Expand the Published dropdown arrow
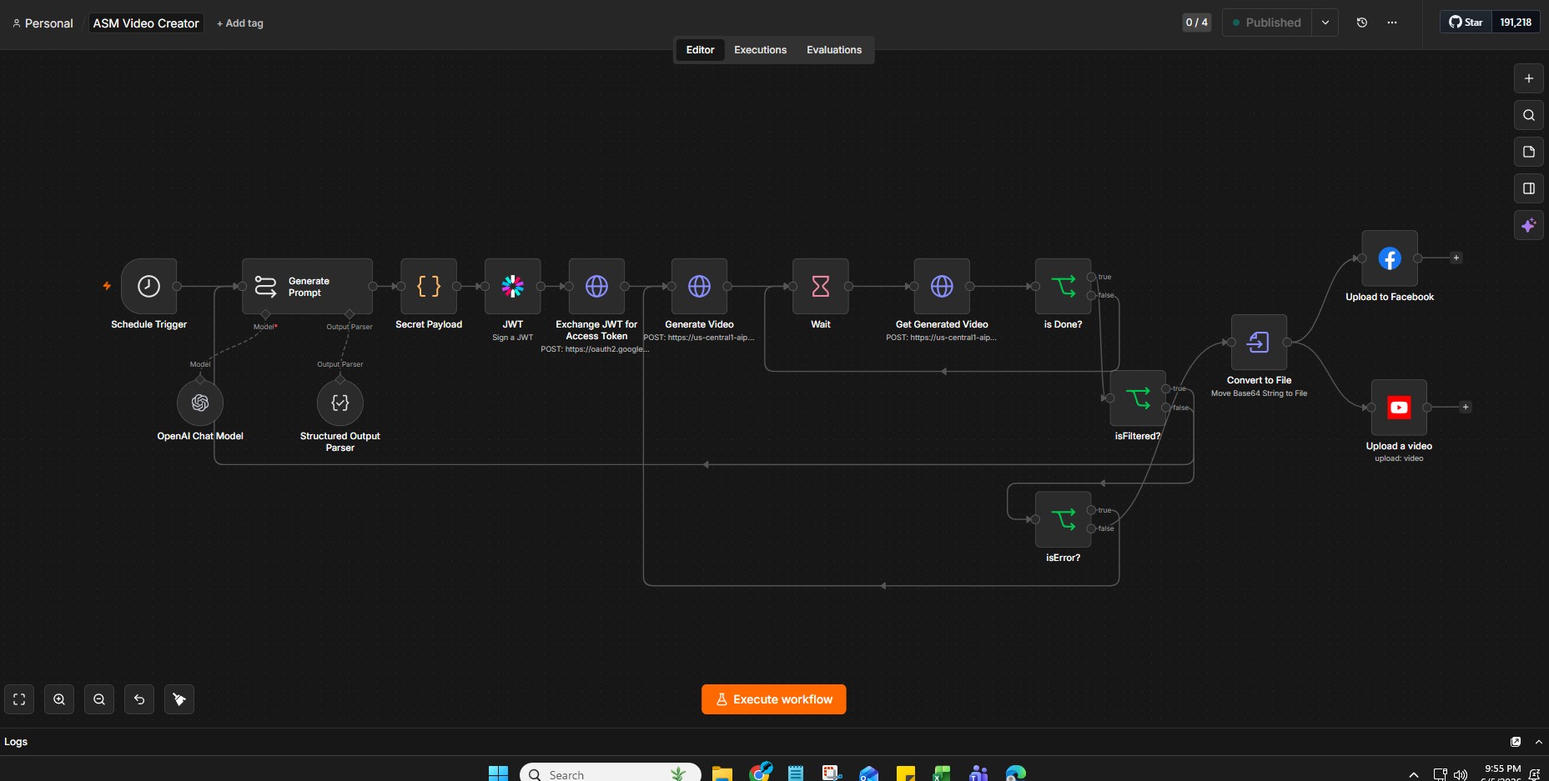The height and width of the screenshot is (781, 1549). pos(1325,23)
